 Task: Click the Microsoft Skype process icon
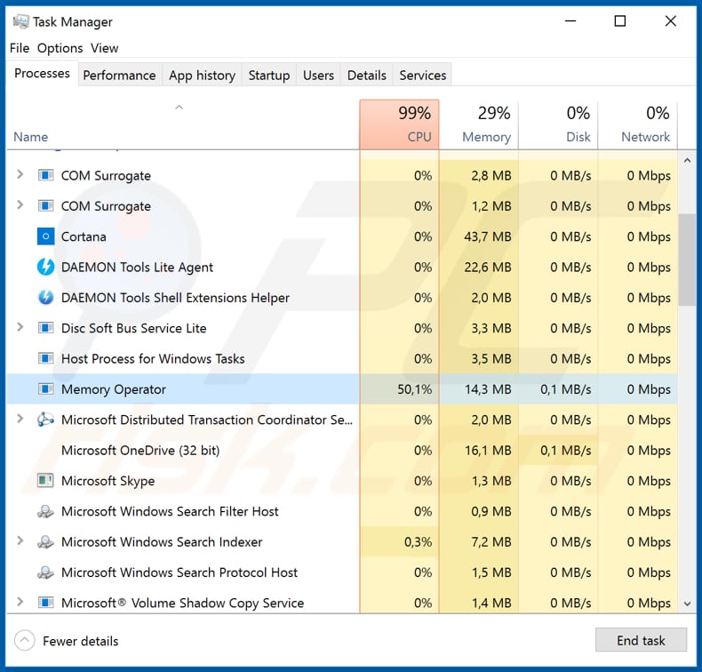click(x=45, y=480)
